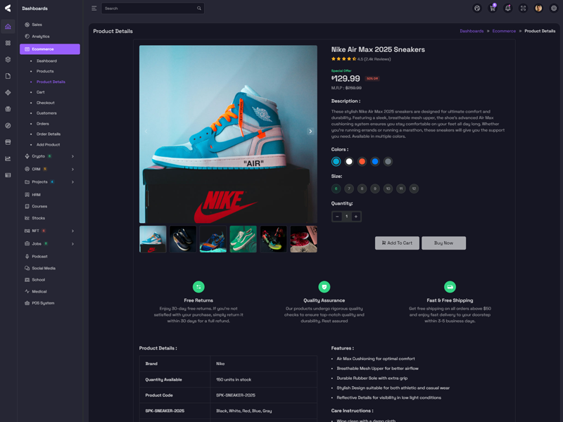Click the gift box icon in left rail

click(x=8, y=109)
